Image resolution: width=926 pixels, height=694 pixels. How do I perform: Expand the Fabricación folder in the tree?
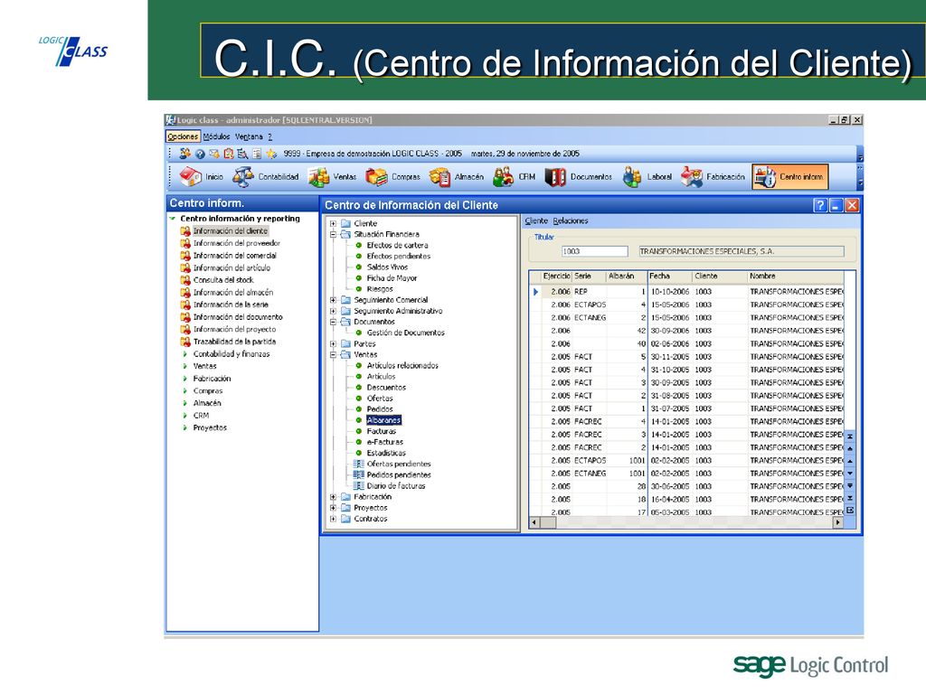click(333, 497)
